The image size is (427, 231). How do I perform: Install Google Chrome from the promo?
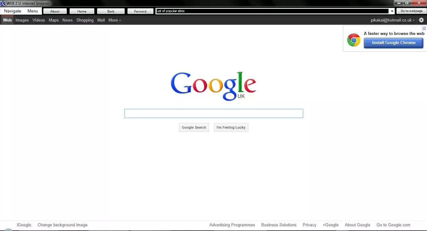click(393, 43)
